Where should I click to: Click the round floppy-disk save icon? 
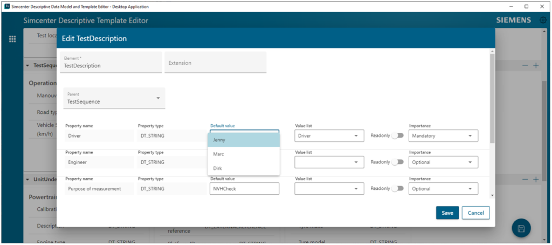point(521,228)
